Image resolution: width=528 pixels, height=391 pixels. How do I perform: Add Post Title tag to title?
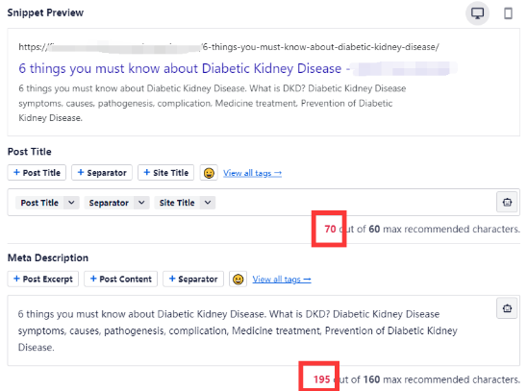tap(37, 173)
